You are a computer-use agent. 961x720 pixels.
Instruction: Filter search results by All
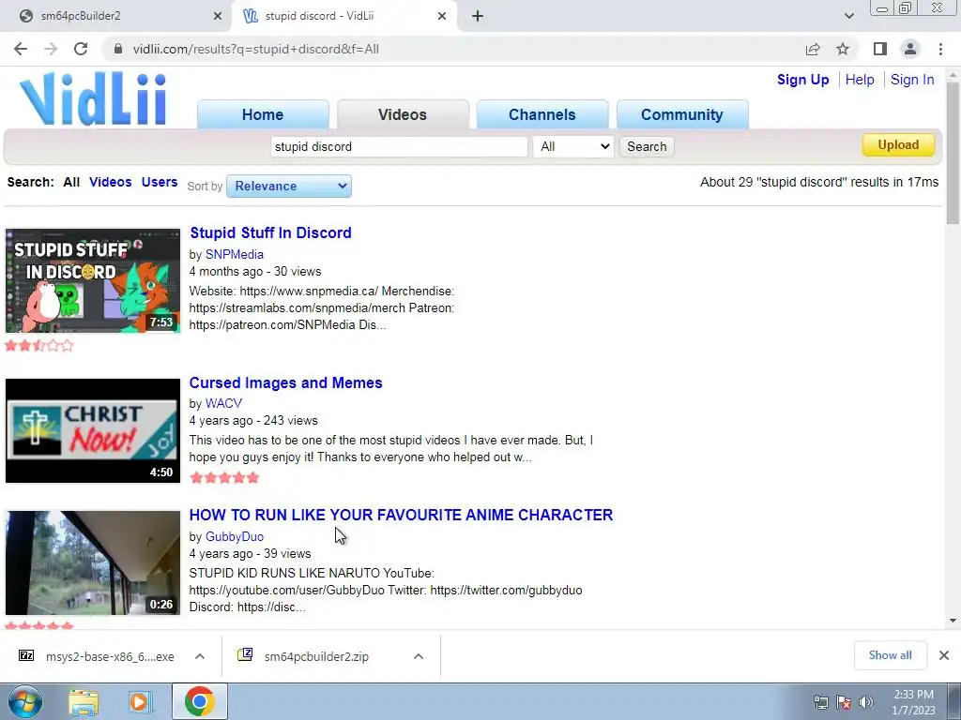(71, 182)
